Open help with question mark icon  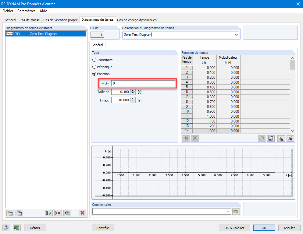pos(6,228)
